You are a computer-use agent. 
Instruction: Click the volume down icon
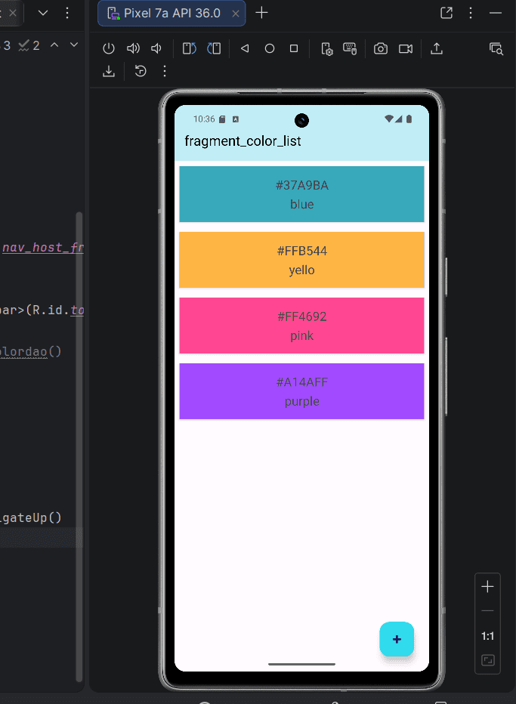click(156, 48)
